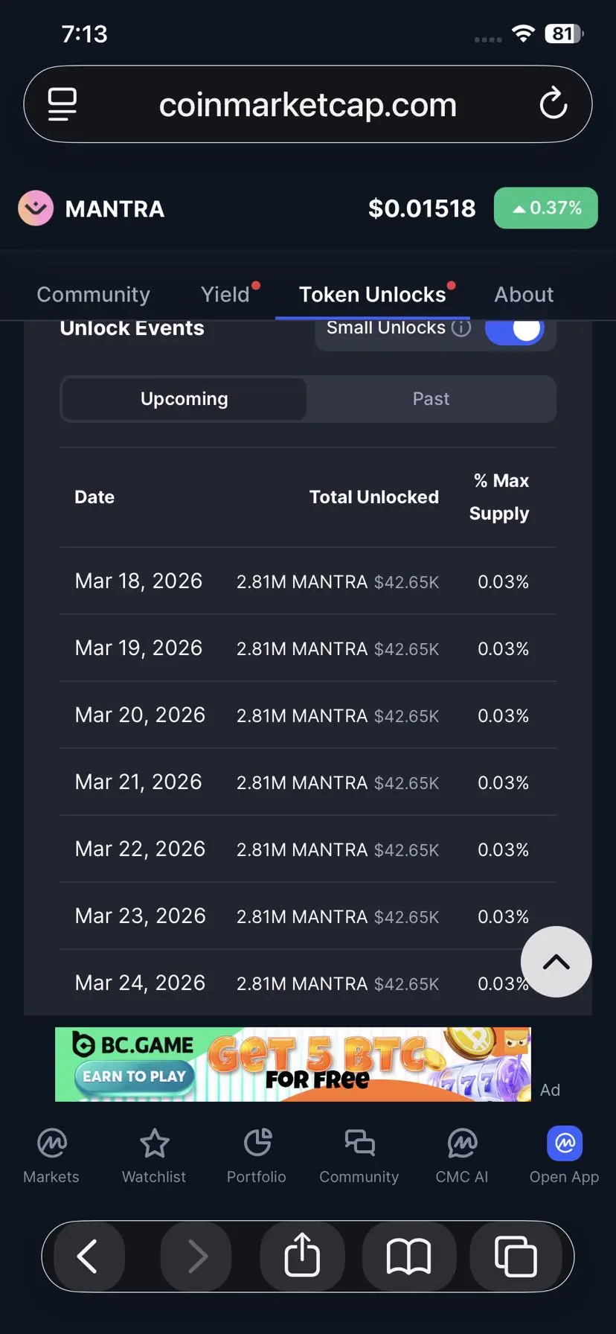616x1334 pixels.
Task: Tap the coinmarketcap.com address field
Action: 307,105
